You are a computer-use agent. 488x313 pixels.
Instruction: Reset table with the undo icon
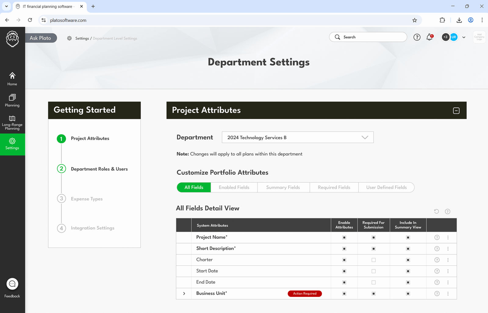[x=436, y=211]
